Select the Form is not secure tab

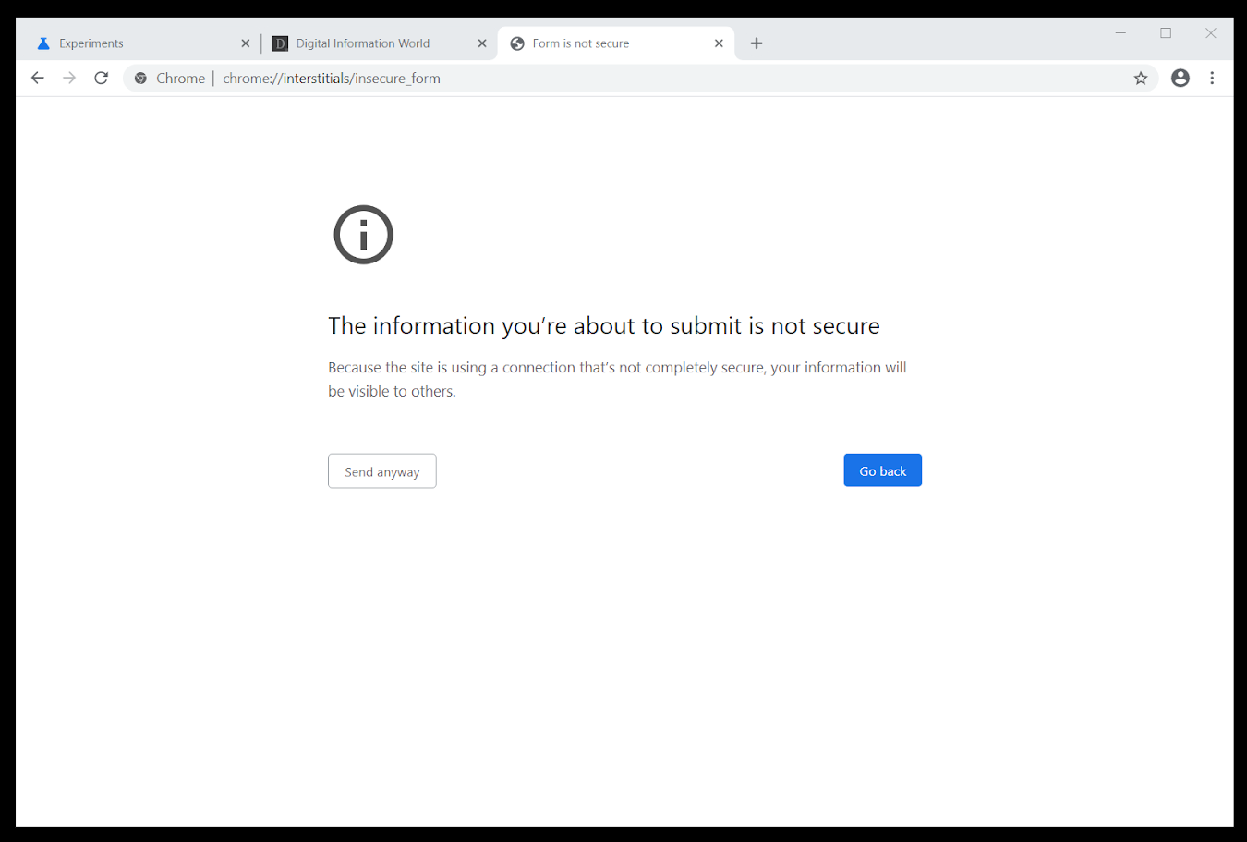(605, 43)
